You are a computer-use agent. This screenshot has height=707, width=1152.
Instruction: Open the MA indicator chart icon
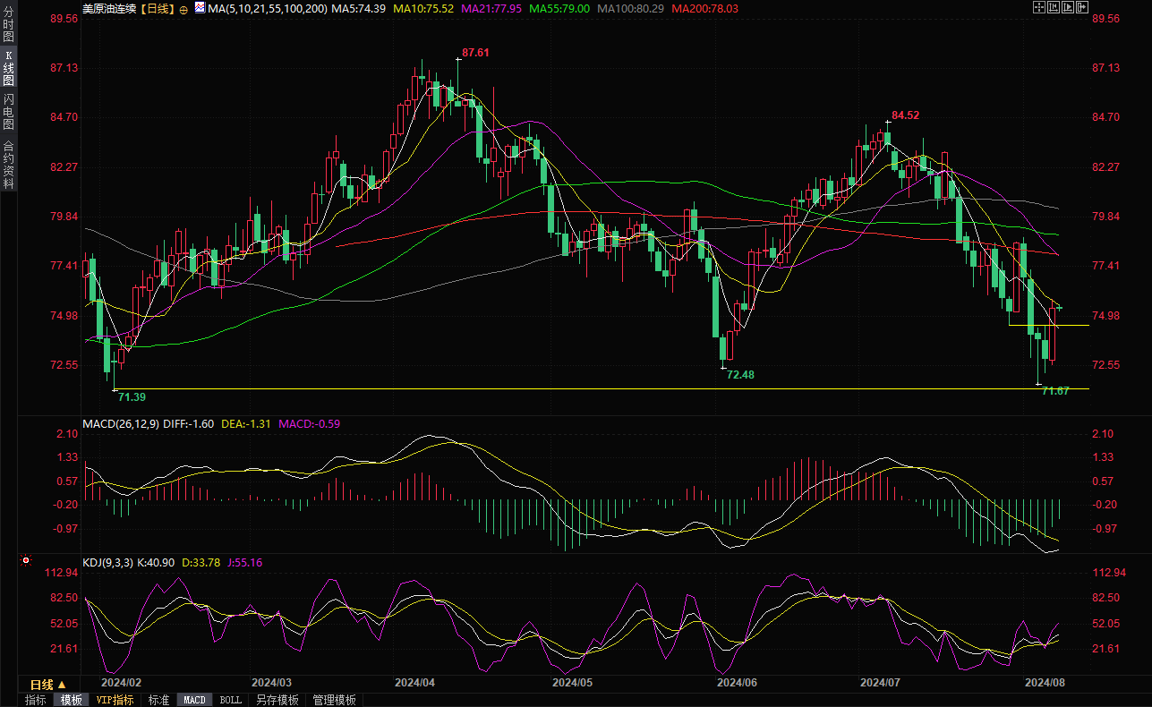click(x=201, y=9)
